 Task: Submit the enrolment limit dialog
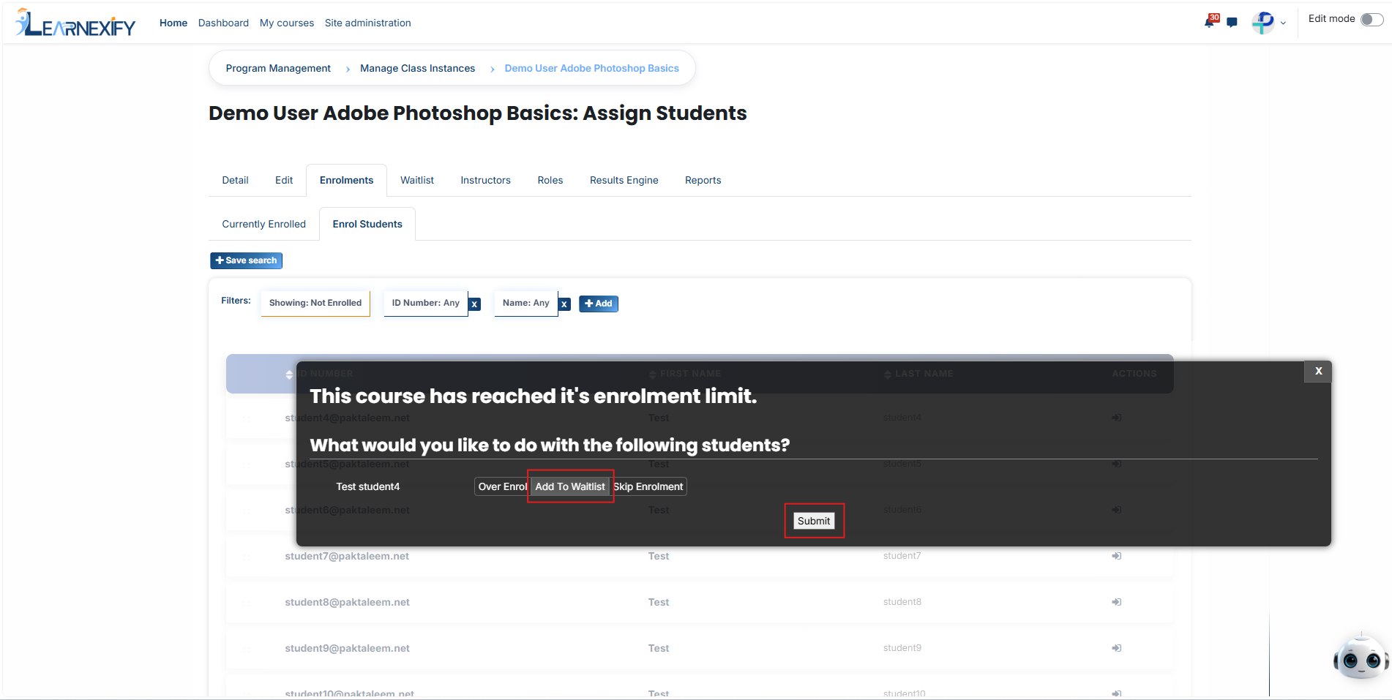pyautogui.click(x=814, y=521)
